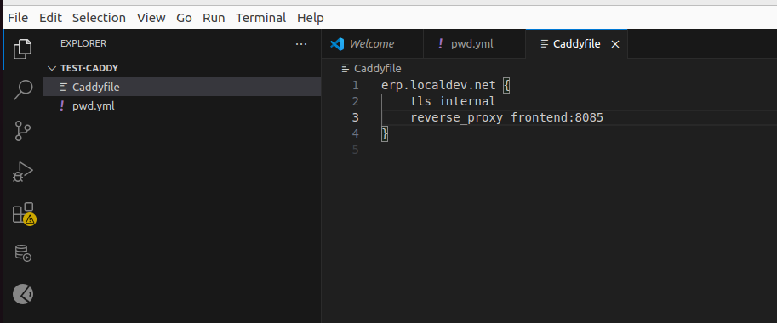Open the Explorer view in activity bar
Viewport: 777px width, 323px height.
22,49
